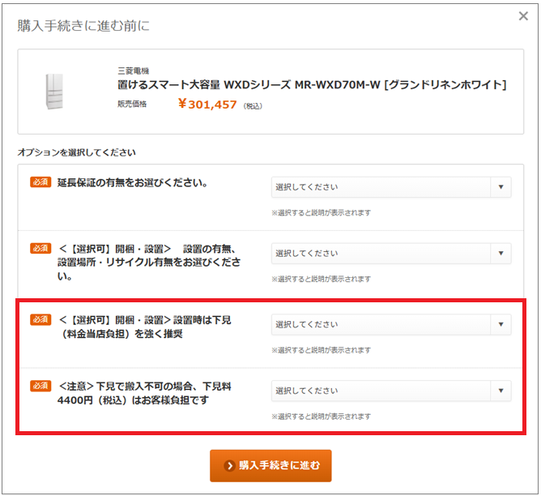Click the arrow on 下見を強く推奨 dropdown
The width and height of the screenshot is (541, 496).
pyautogui.click(x=501, y=324)
